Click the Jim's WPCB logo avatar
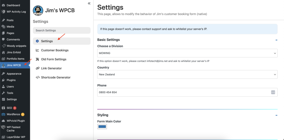This screenshot has width=284, height=140. (x=38, y=11)
